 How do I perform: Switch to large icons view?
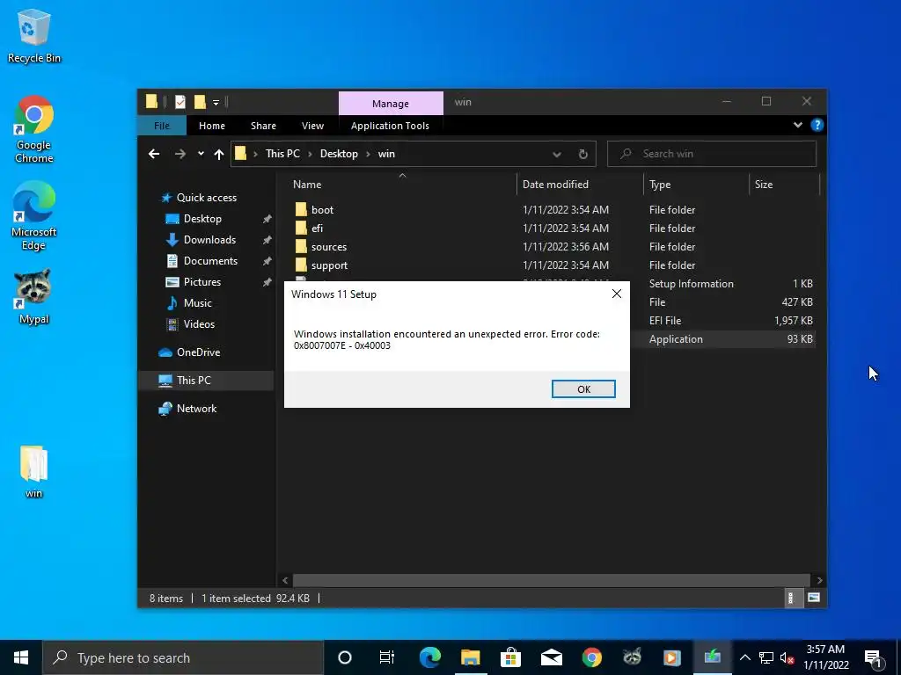(813, 598)
